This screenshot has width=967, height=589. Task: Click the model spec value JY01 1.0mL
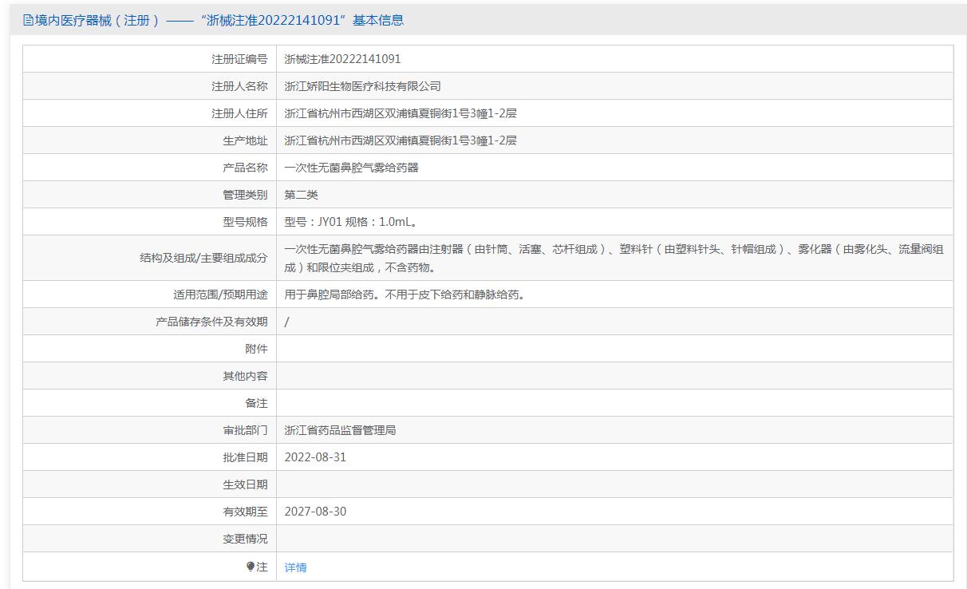pyautogui.click(x=350, y=222)
